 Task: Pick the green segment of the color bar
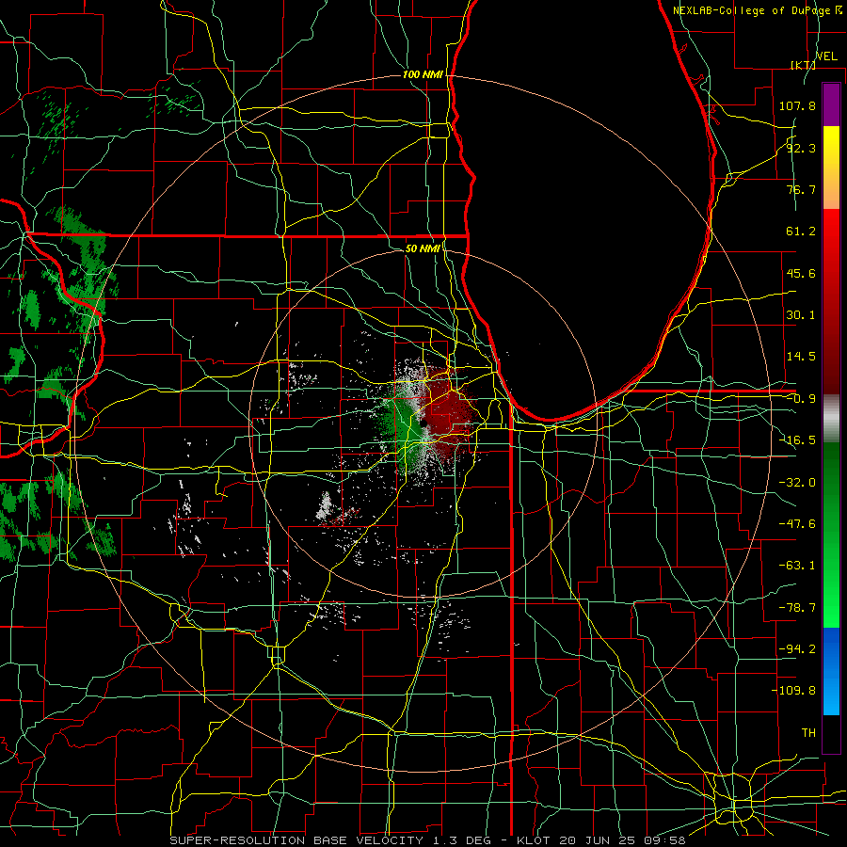click(831, 535)
